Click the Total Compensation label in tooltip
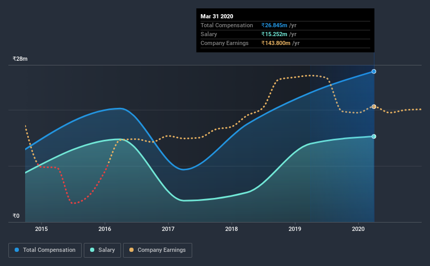This screenshot has height=266, width=430. point(227,25)
